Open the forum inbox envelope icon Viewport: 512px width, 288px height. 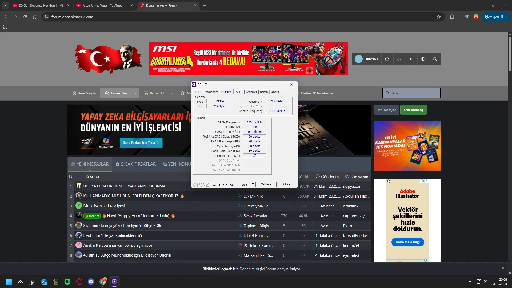click(387, 59)
